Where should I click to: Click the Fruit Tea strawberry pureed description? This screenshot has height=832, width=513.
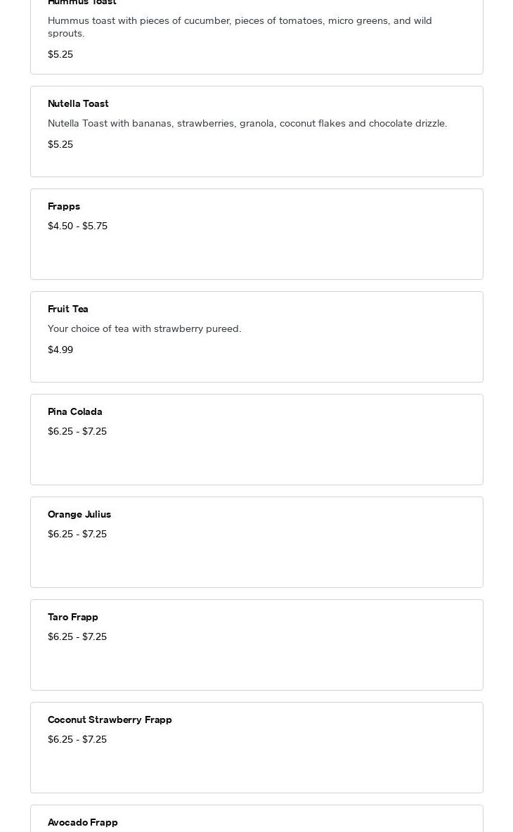pyautogui.click(x=144, y=328)
